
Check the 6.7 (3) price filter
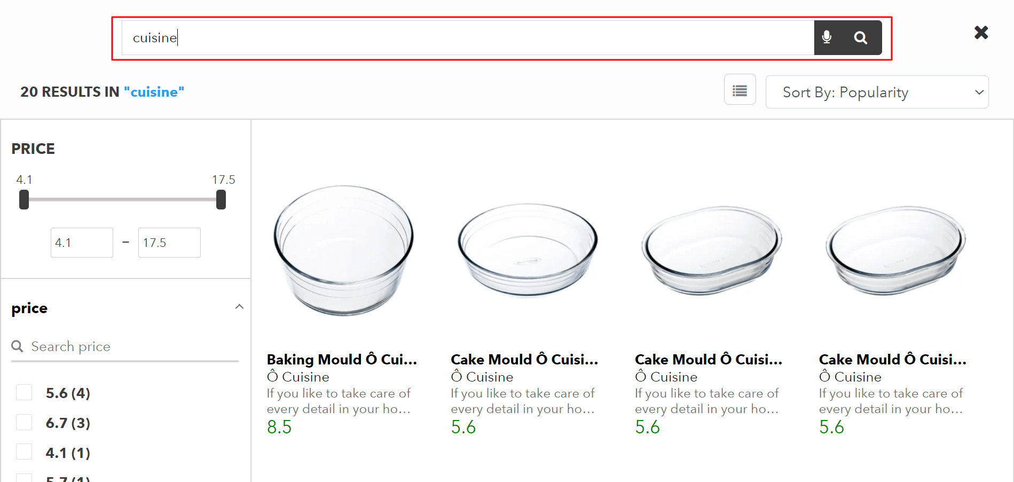[x=24, y=423]
